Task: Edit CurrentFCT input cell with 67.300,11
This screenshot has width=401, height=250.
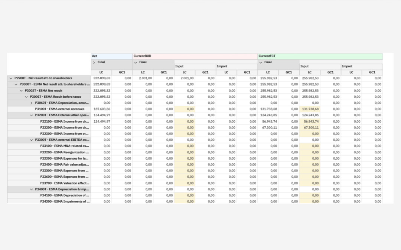Action: click(x=310, y=127)
